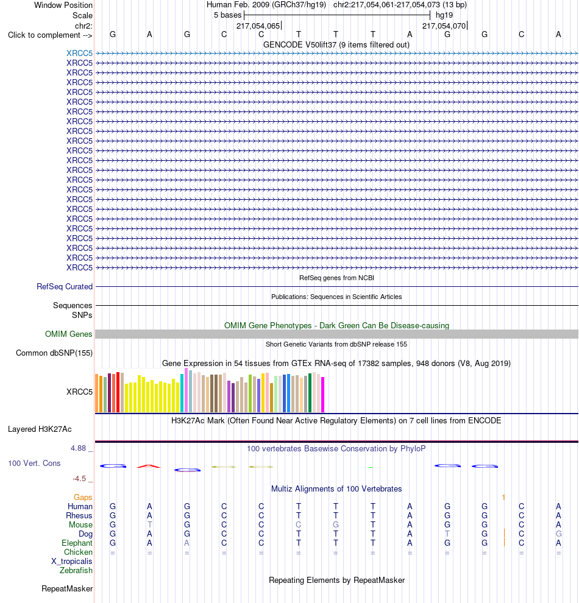Open 'Publications: Sequences in Scientific Articles' title
This screenshot has width=579, height=603.
tap(336, 297)
